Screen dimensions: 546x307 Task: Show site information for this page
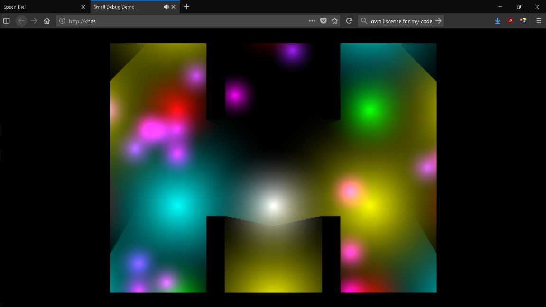tap(62, 21)
